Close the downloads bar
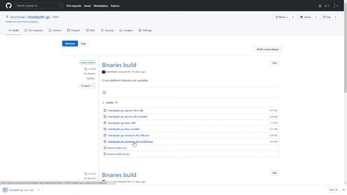The image size is (347, 195). [344, 190]
